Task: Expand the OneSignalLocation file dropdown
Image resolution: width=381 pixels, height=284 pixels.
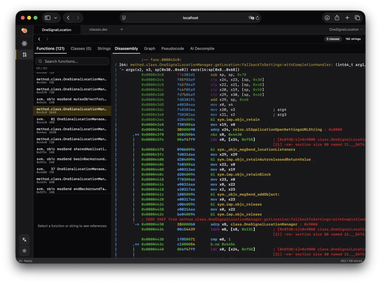Action: pyautogui.click(x=346, y=30)
